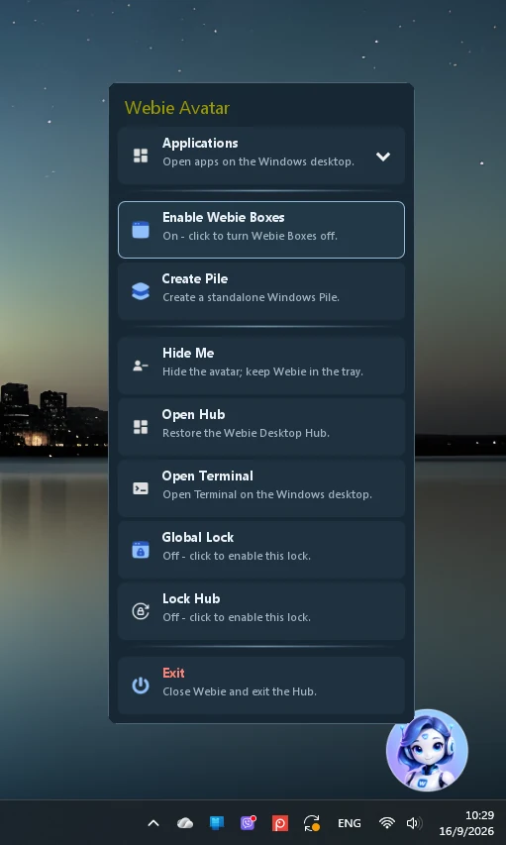Choose Hide Me to hide the avatar
506x845 pixels.
(x=261, y=366)
